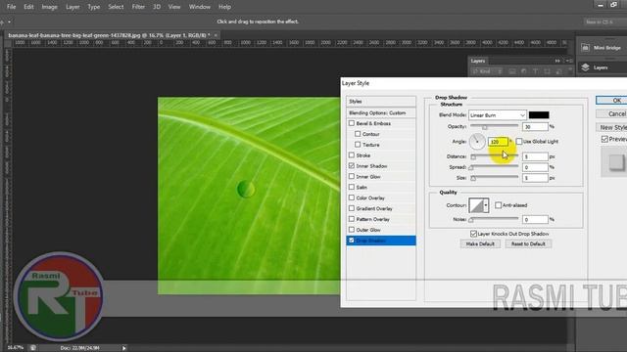Screen dimensions: 627x352
Task: Open the Contour picker dropdown arrow
Action: point(486,205)
